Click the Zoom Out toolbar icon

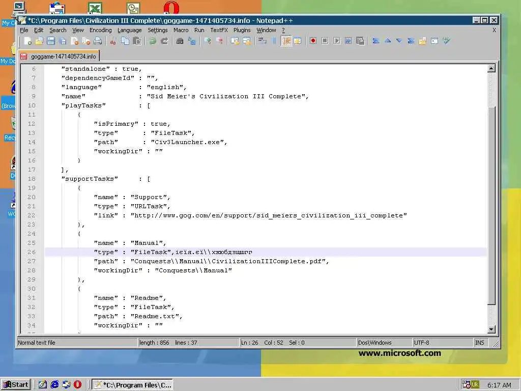pyautogui.click(x=219, y=41)
